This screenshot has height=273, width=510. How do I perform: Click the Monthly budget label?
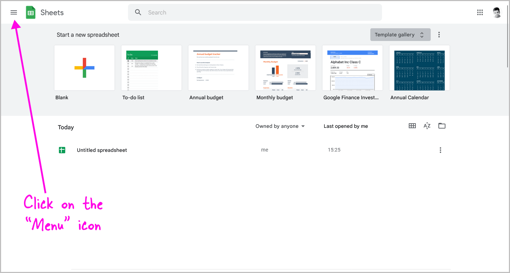pos(275,97)
